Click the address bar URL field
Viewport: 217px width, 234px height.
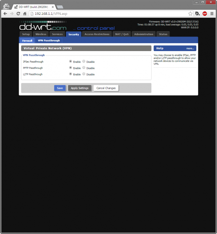(109, 13)
